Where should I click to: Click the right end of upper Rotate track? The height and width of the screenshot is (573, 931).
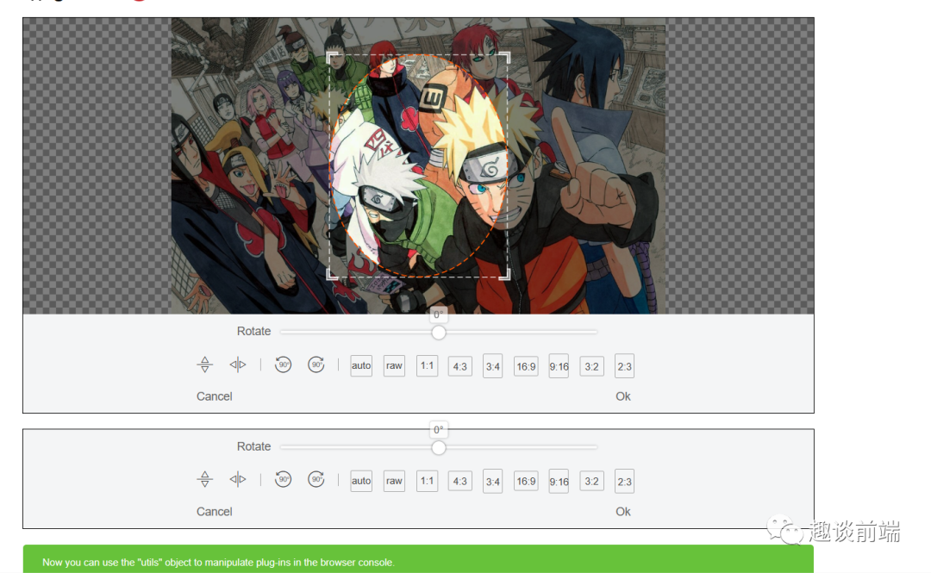pyautogui.click(x=596, y=332)
